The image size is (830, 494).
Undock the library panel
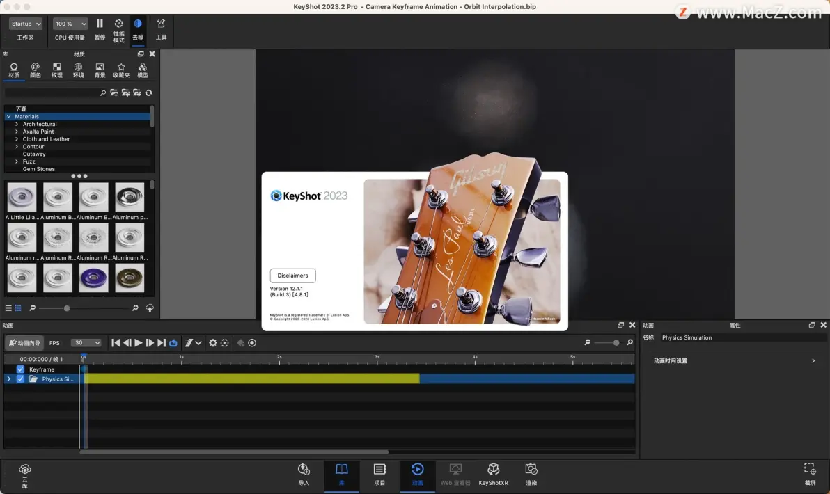(x=141, y=54)
